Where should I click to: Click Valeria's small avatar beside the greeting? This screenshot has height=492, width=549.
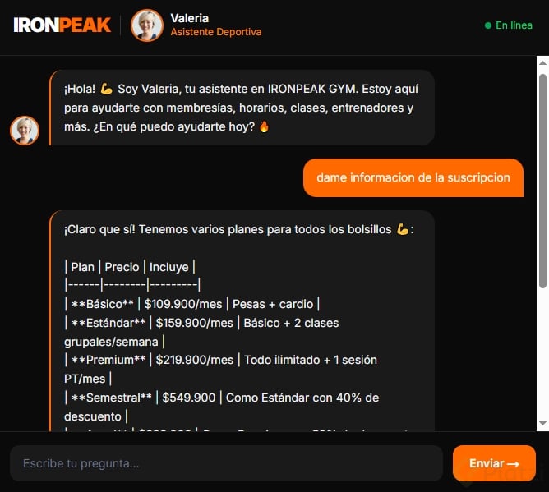[25, 131]
